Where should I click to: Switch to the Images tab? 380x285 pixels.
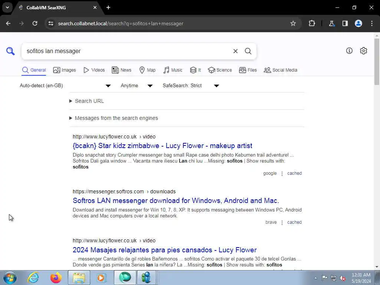click(65, 70)
